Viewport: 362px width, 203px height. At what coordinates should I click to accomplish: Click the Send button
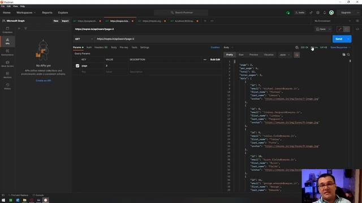339,39
